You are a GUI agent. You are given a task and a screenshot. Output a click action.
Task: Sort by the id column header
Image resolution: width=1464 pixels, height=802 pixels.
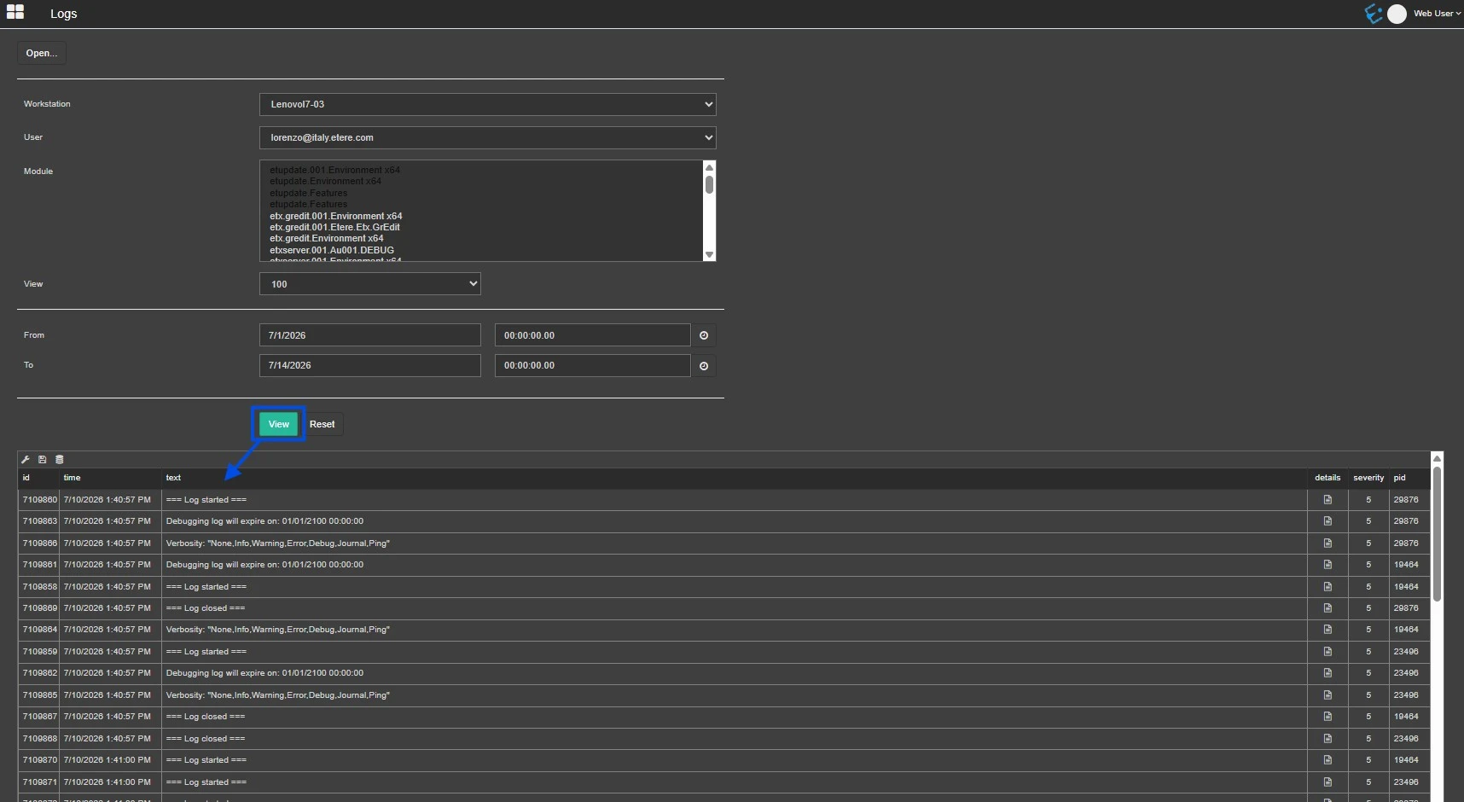click(38, 478)
